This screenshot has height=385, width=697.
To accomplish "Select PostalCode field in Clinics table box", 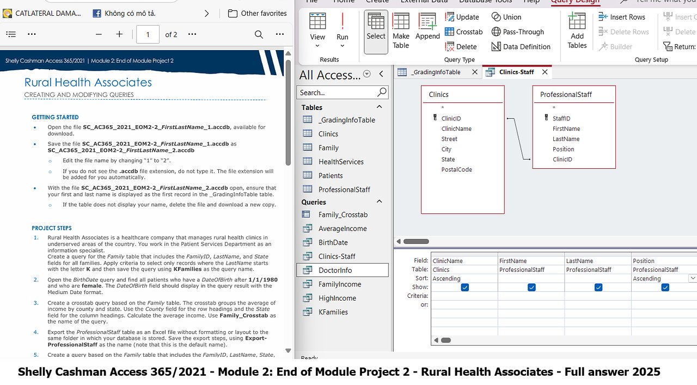I will 456,169.
